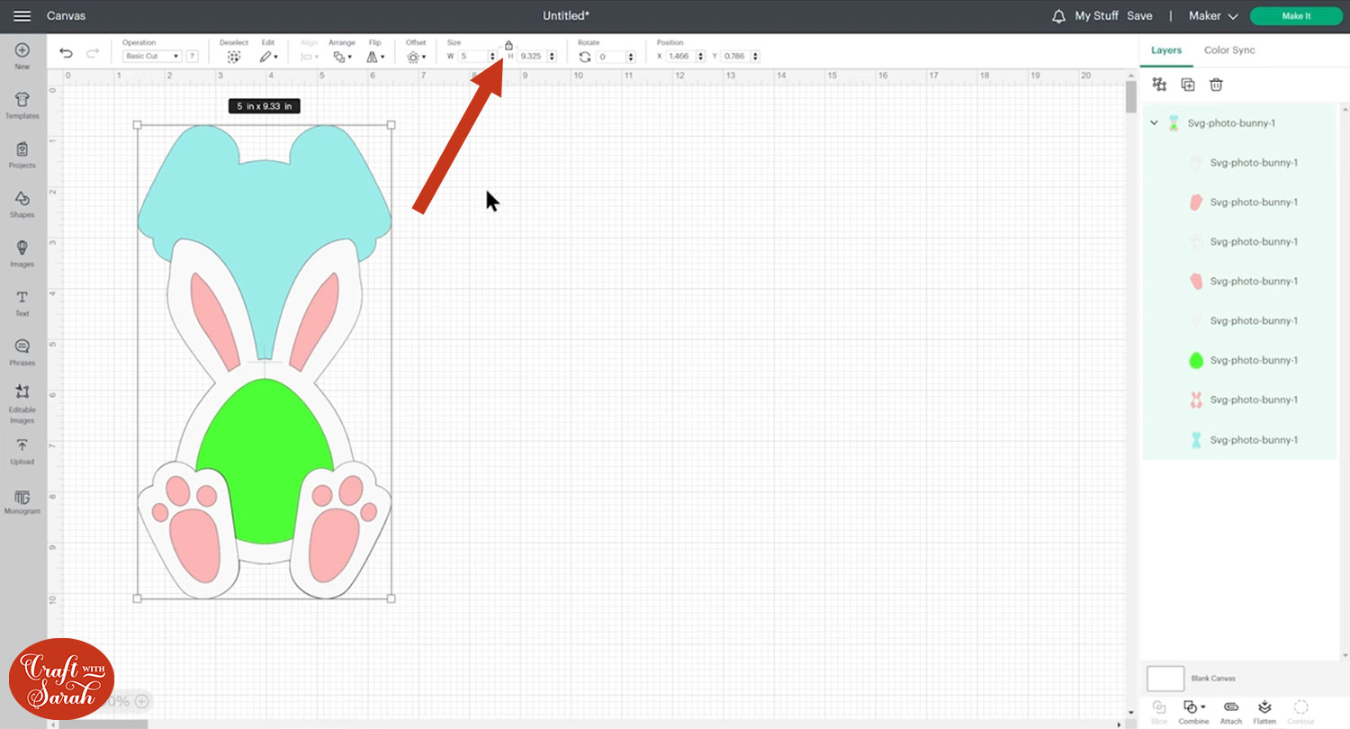The height and width of the screenshot is (729, 1350).
Task: Open the Operation Basic Cut dropdown
Action: point(152,56)
